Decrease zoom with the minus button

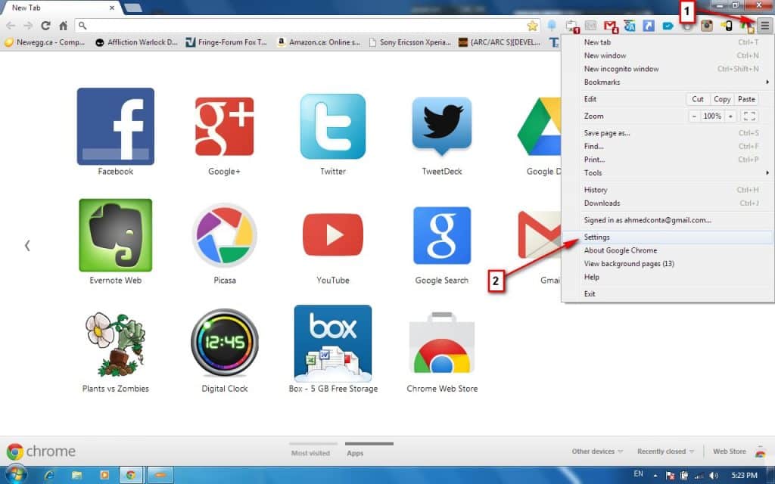pos(695,116)
